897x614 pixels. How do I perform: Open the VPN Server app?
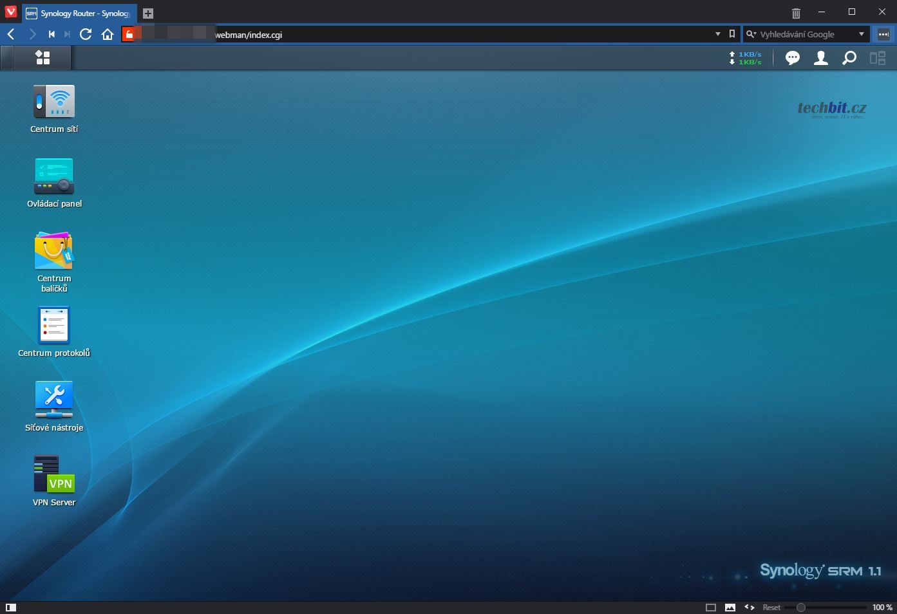coord(54,475)
